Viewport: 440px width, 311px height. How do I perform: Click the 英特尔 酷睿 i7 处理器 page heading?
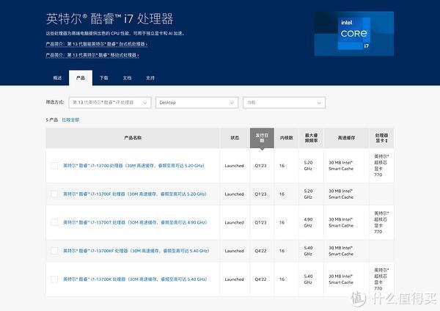(x=110, y=19)
